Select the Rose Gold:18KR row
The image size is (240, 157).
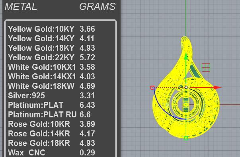click(x=51, y=143)
